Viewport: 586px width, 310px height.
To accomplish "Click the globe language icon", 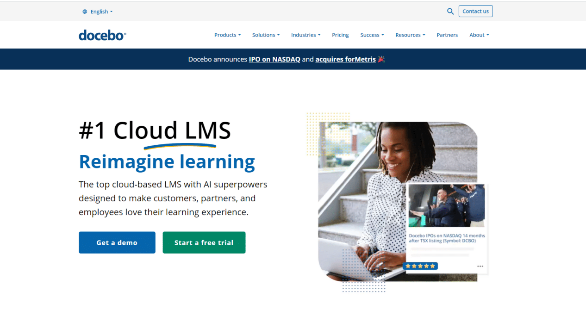I will pos(85,12).
